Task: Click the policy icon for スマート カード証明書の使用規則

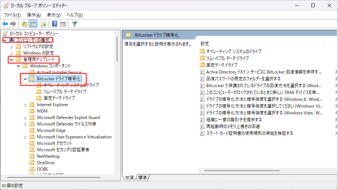Action: (202, 133)
